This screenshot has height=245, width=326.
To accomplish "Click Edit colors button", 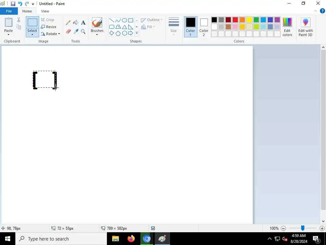I will (x=287, y=27).
